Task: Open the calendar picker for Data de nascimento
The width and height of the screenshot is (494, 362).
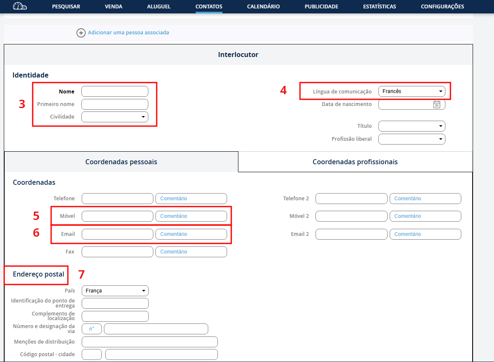Action: pos(437,104)
